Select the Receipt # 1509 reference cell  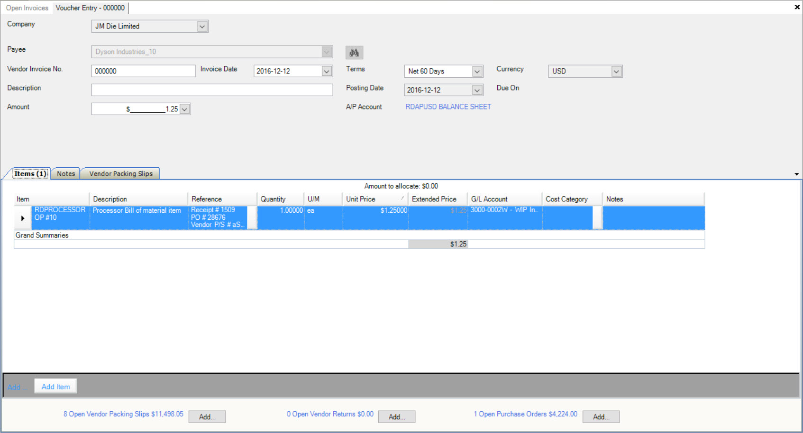pyautogui.click(x=218, y=217)
